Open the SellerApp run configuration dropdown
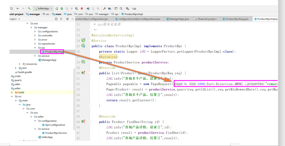The image size is (285, 146). 43,9
